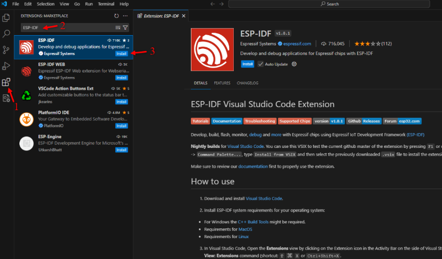Click the ESP-IDF WEB extension icon
Image resolution: width=442 pixels, height=259 pixels.
(26, 71)
